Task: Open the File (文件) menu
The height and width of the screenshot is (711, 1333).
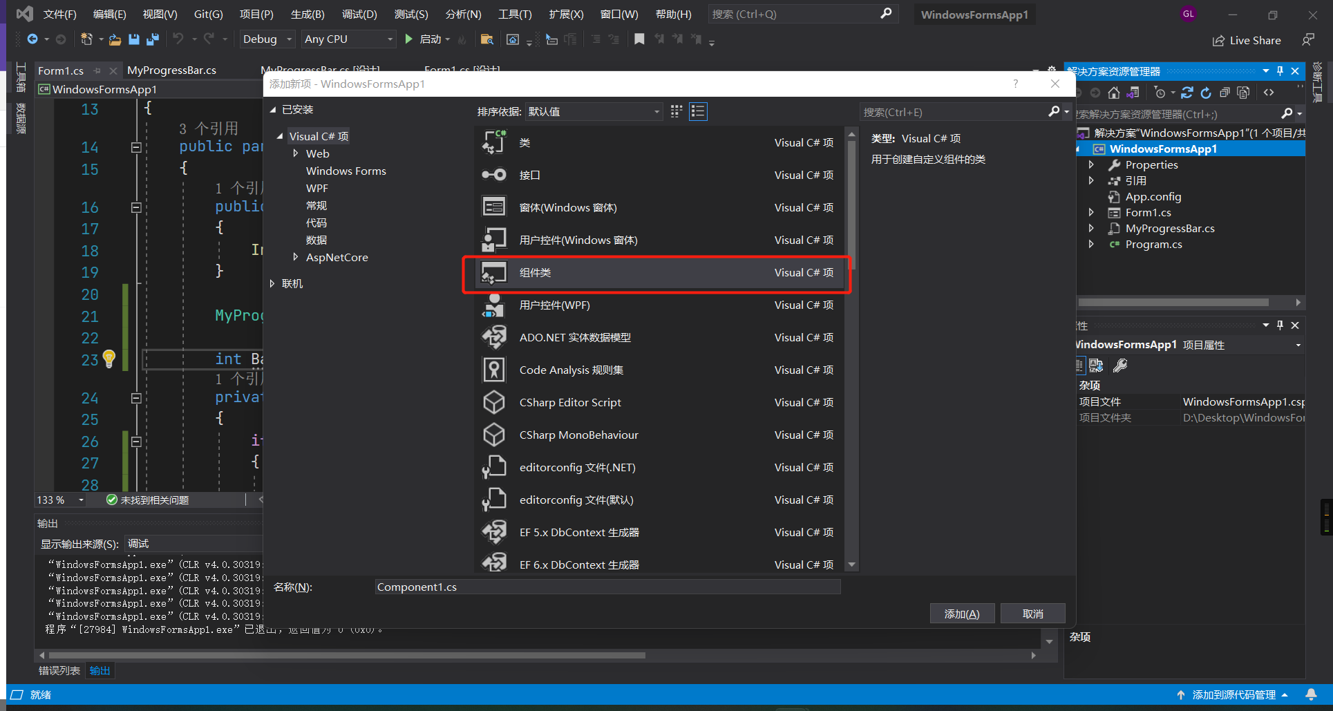Action: 60,14
